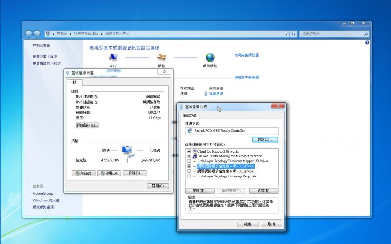Click the bench network icon in network map
Screen dimensions: 391x244
click(161, 58)
